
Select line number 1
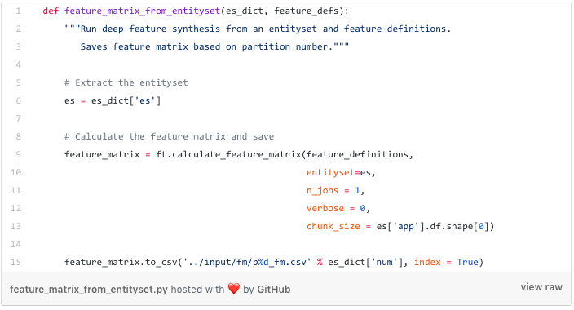point(18,11)
